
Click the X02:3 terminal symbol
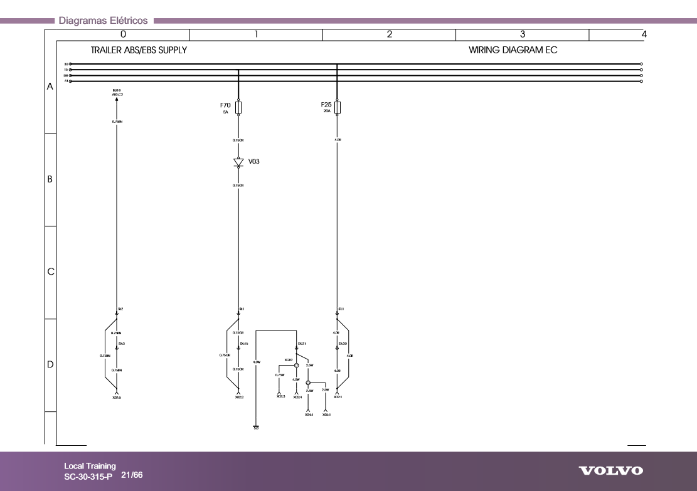(279, 392)
